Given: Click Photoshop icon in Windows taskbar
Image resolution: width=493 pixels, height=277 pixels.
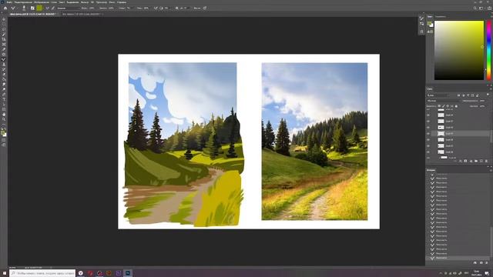Looking at the screenshot, I should coord(128,273).
